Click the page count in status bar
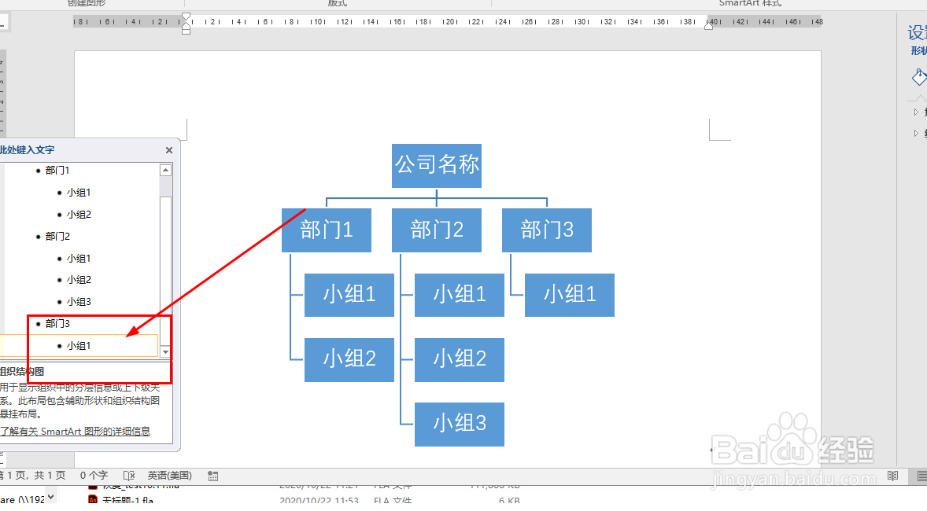The height and width of the screenshot is (511, 927). (x=32, y=476)
